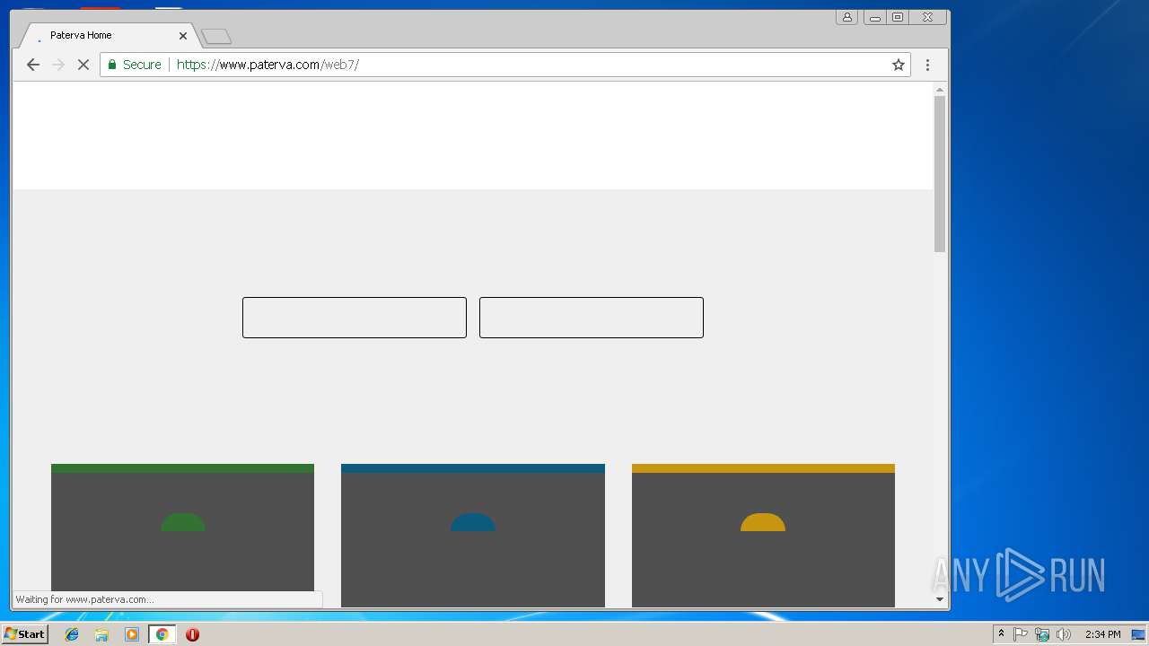
Task: View the Secure padlock site info
Action: pos(134,65)
